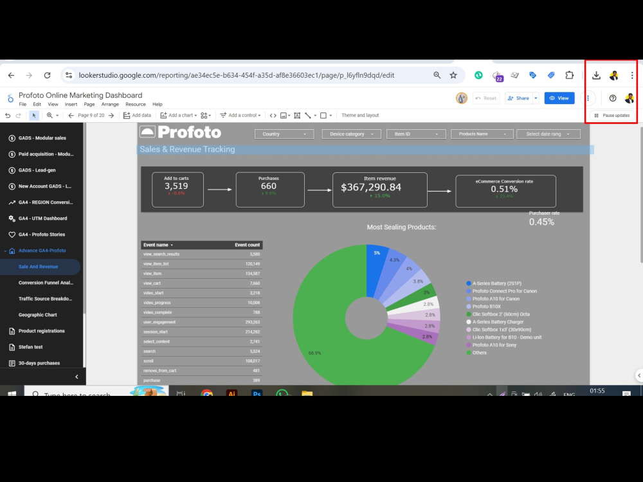Open the Chrome extensions puzzle icon
Screen dimensions: 643x482
coord(569,75)
